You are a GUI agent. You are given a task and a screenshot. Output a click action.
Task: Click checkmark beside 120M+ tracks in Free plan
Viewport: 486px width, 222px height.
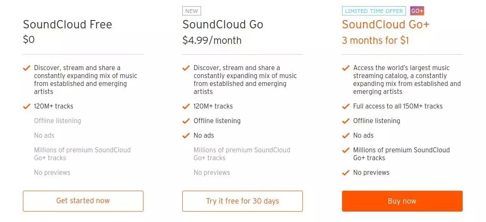coord(27,106)
